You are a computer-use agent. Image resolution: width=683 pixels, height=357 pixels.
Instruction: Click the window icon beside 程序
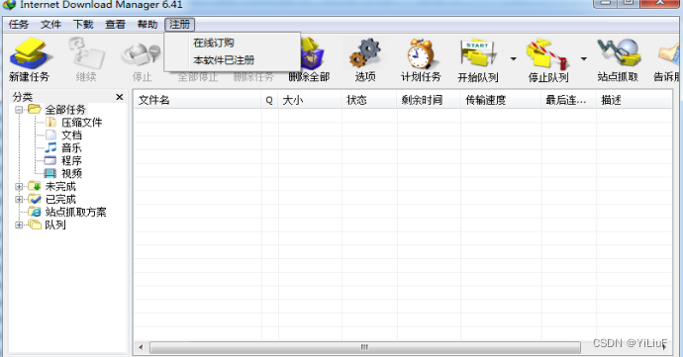click(x=50, y=160)
